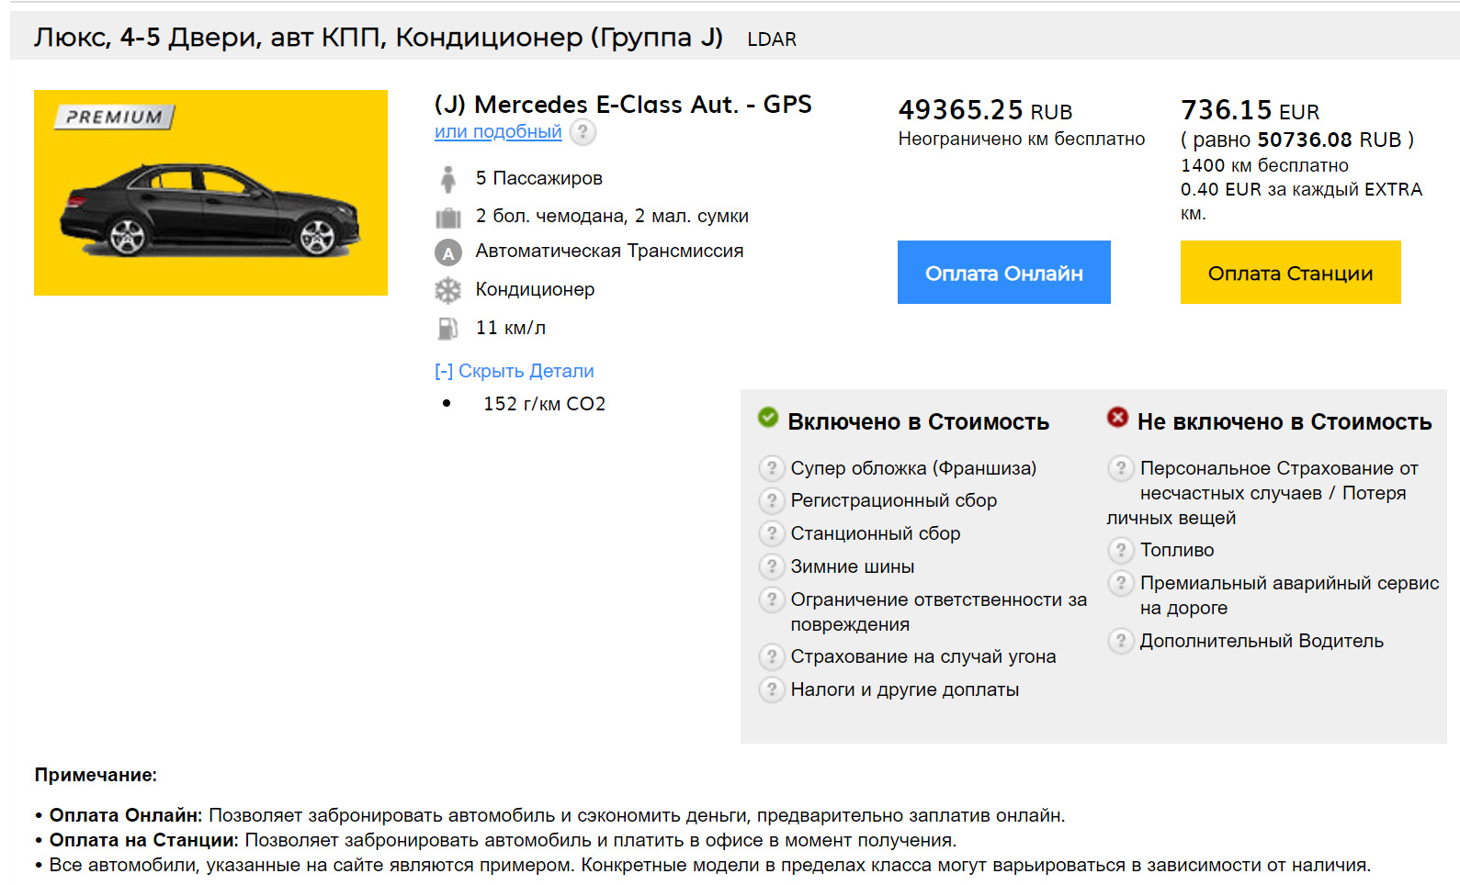This screenshot has height=885, width=1460.
Task: Click help icon for Супер обложка (Франшиза)
Action: 771,468
